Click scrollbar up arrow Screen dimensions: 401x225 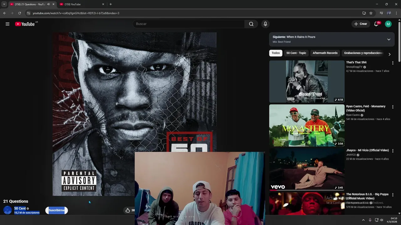click(399, 20)
